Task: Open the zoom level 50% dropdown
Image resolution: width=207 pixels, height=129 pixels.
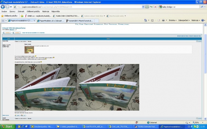Action: click(198, 123)
